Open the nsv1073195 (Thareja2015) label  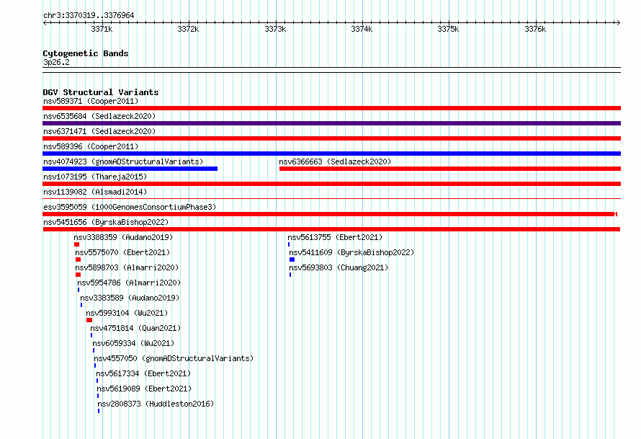click(x=95, y=177)
